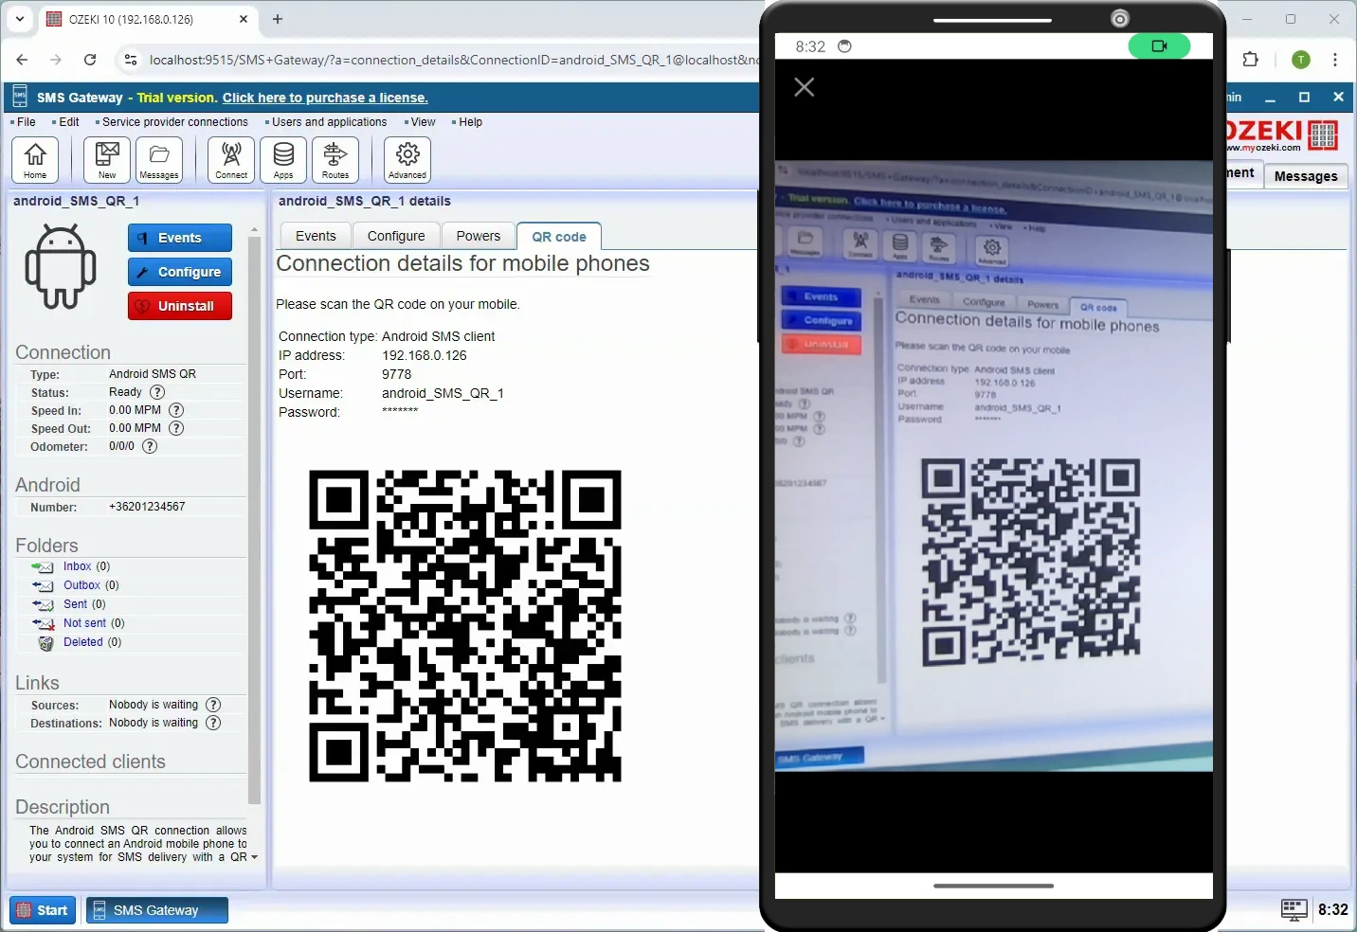The height and width of the screenshot is (932, 1357).
Task: Click the blue Events button
Action: 180,238
